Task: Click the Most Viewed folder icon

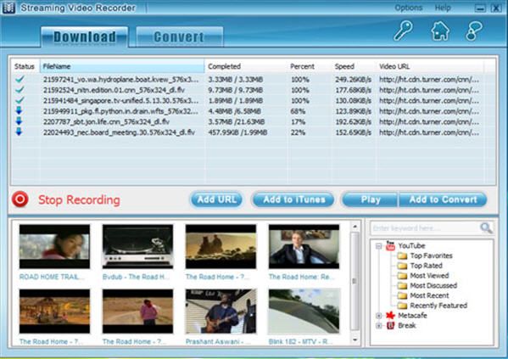Action: pyautogui.click(x=402, y=276)
